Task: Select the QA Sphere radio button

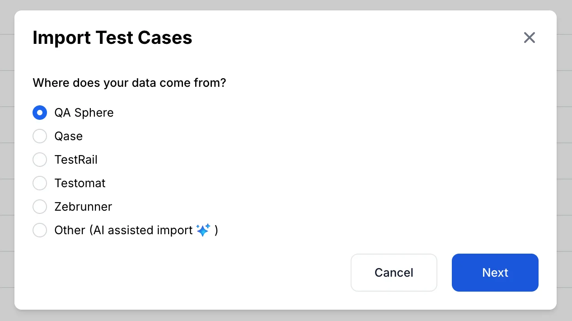Action: click(x=40, y=113)
